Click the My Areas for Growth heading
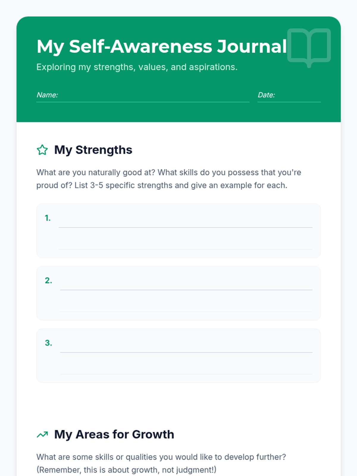Screen dimensions: 357x476 coord(114,435)
